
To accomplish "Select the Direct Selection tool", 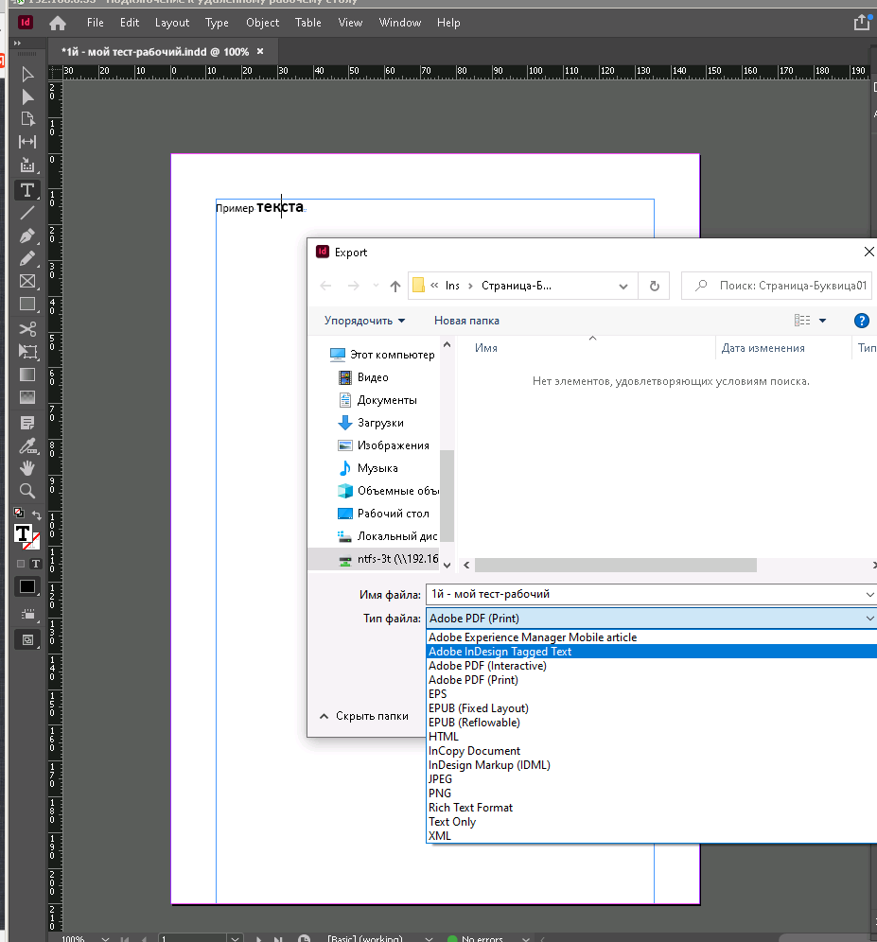I will tap(27, 96).
